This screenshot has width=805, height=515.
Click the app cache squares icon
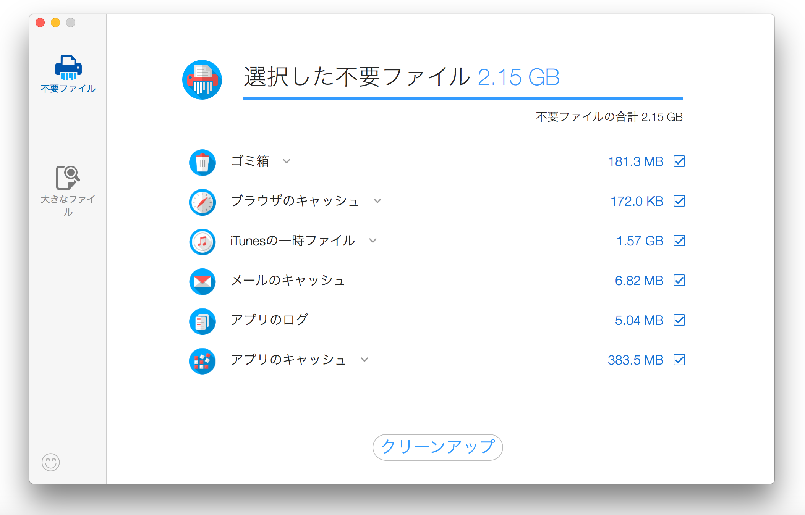202,361
